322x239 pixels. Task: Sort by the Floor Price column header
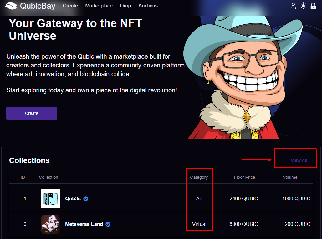point(244,177)
